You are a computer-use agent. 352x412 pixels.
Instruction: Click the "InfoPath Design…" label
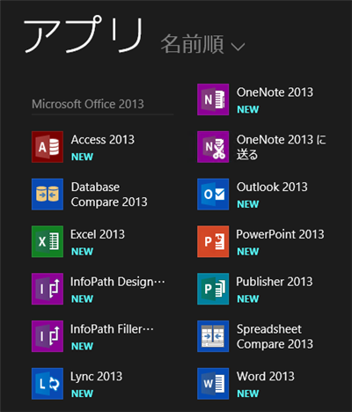118,282
